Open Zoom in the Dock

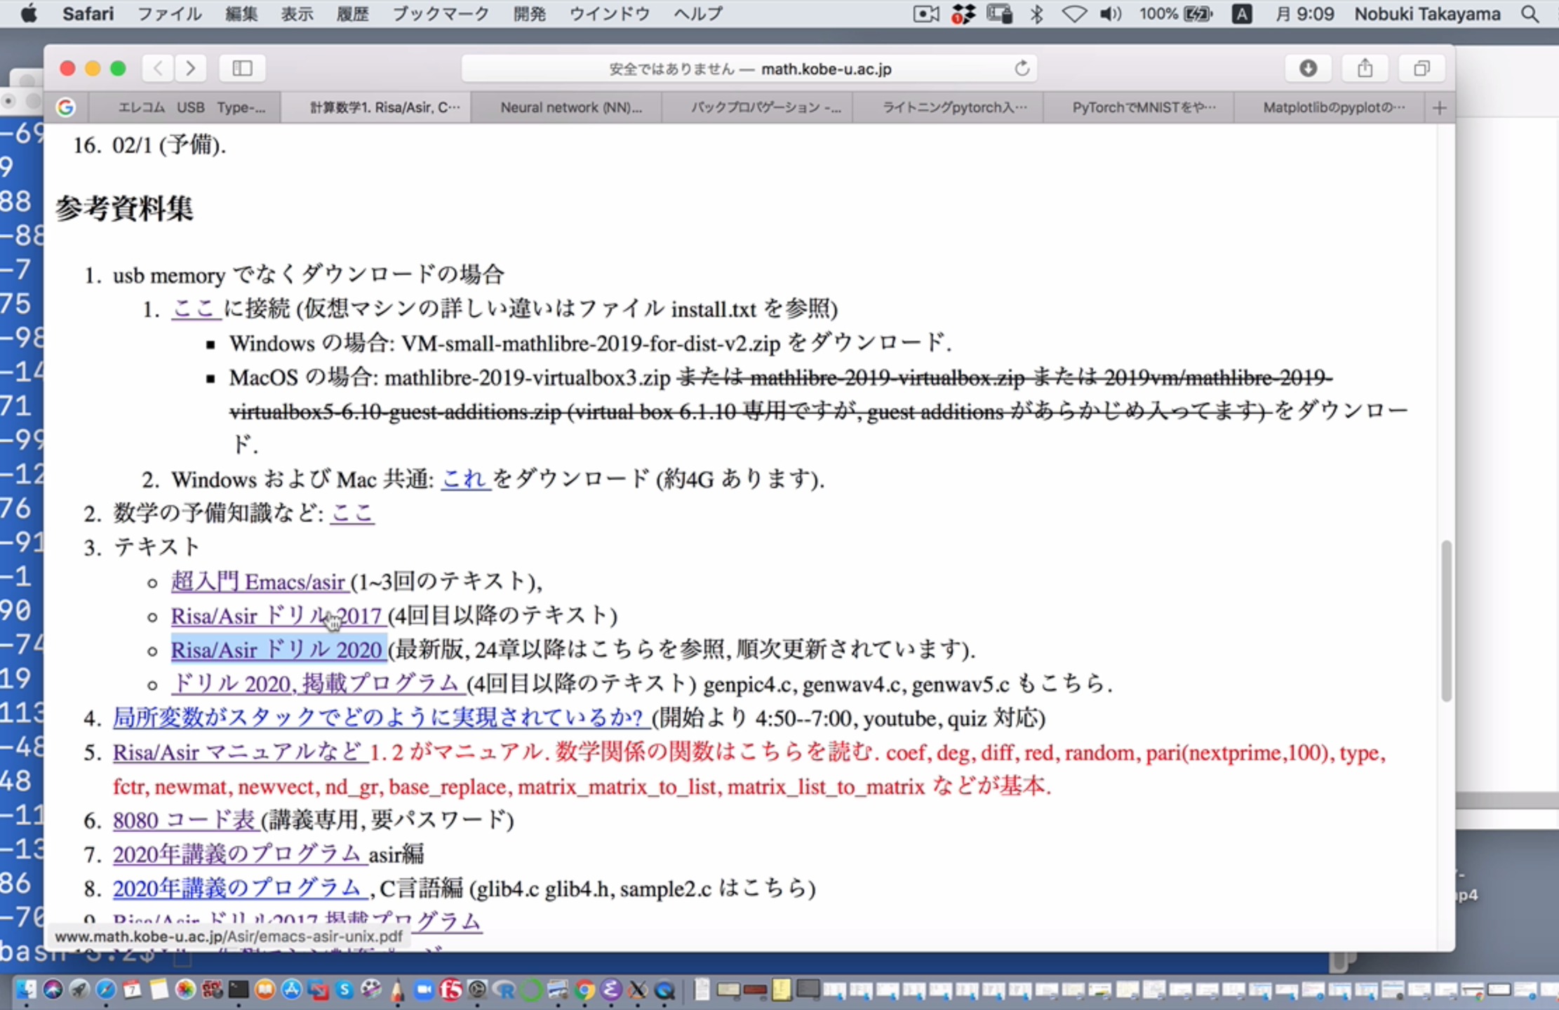coord(424,990)
